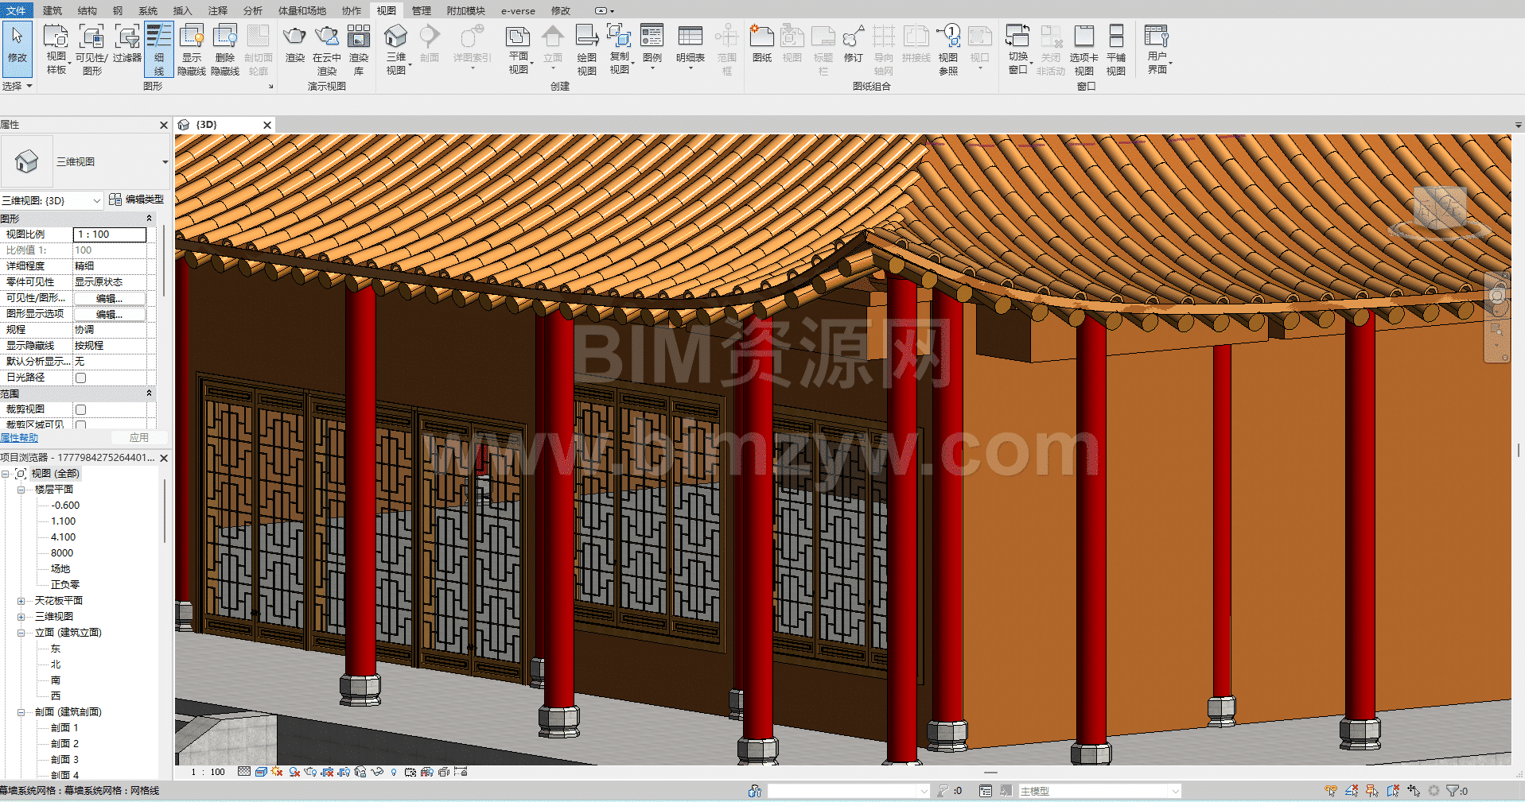This screenshot has width=1525, height=802.
Task: Click sun path off icon in view bar
Action: pyautogui.click(x=277, y=772)
